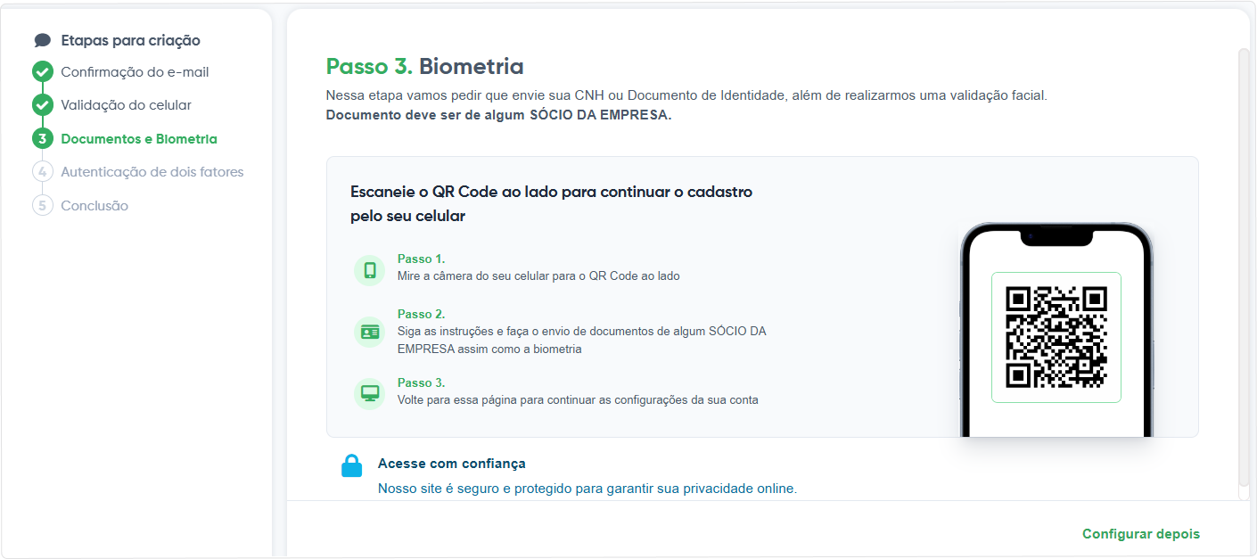Select the Conclusão step
This screenshot has height=559, width=1257.
(94, 206)
